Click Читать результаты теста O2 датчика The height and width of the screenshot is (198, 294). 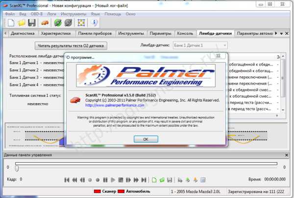(x=71, y=45)
